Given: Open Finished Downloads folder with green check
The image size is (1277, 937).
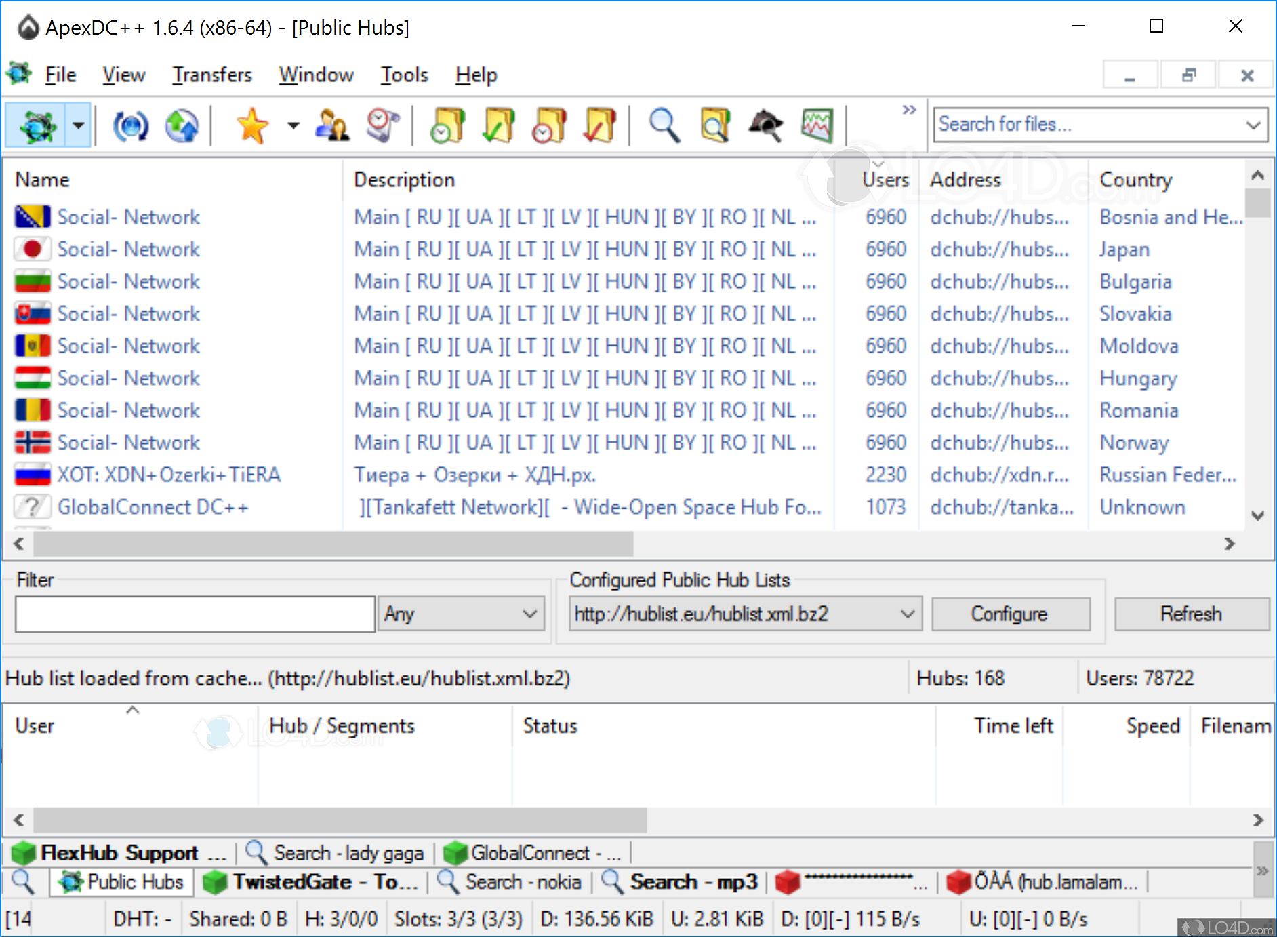Looking at the screenshot, I should click(x=500, y=125).
